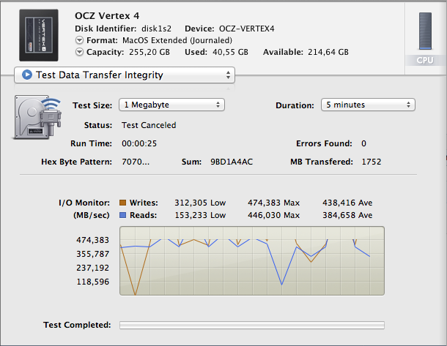Viewport: 447px width, 346px height.
Task: Click the I/O monitor graph
Action: click(x=252, y=260)
